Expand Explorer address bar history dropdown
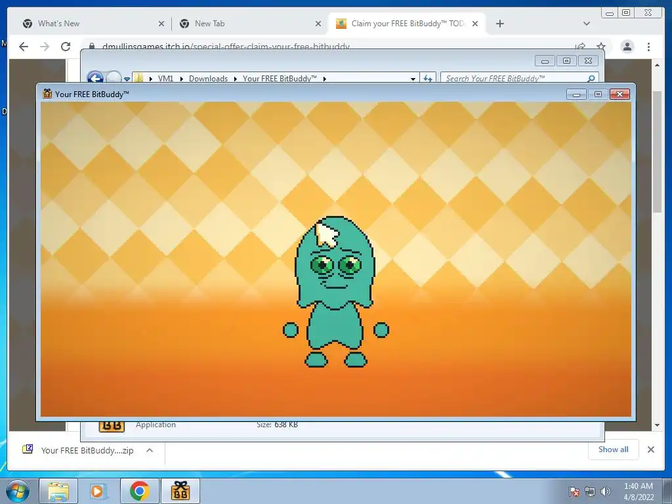Image resolution: width=672 pixels, height=504 pixels. point(413,79)
